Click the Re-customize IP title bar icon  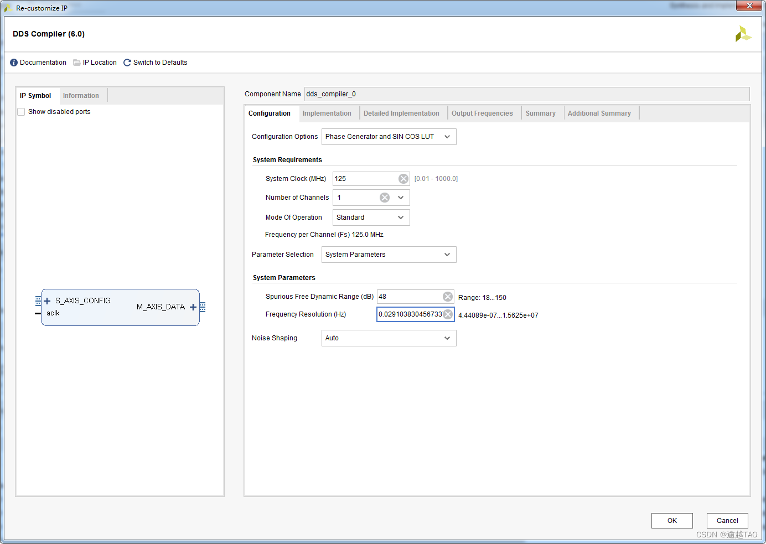(8, 8)
